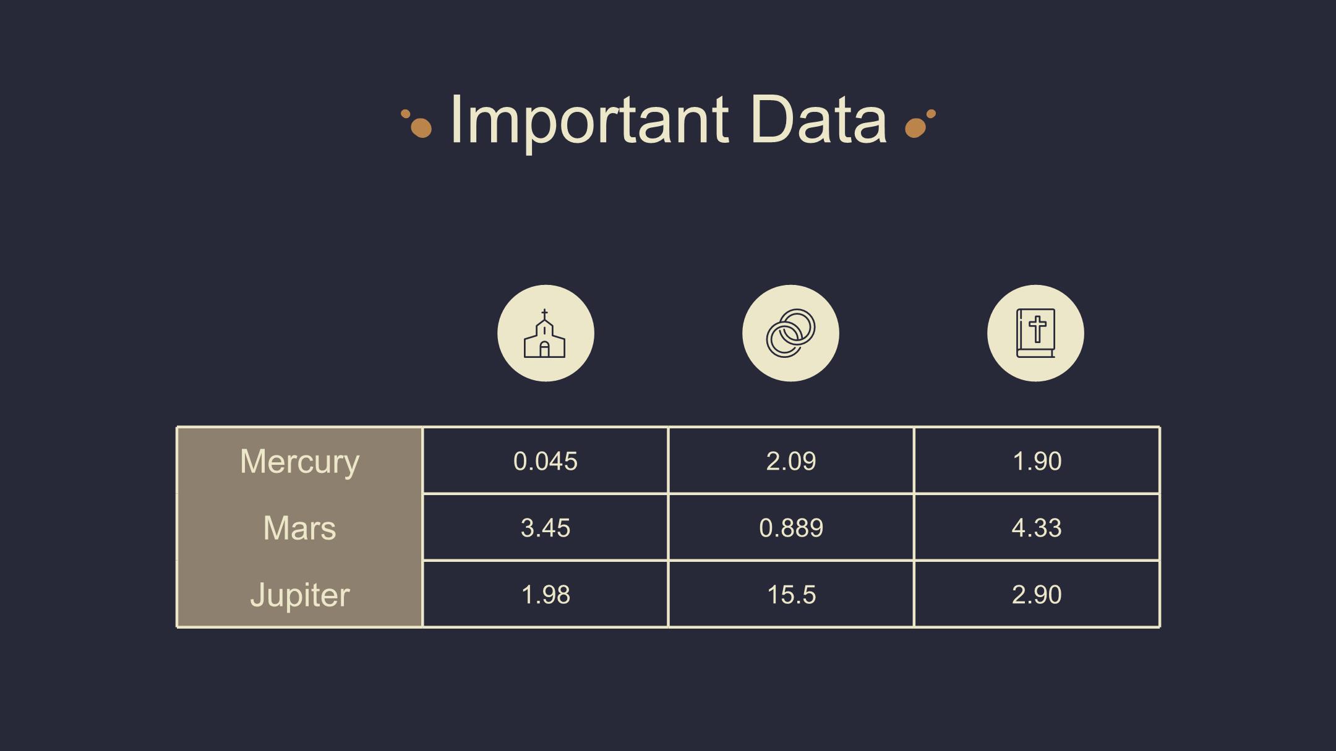Select the Mars row label
This screenshot has height=751, width=1336.
coord(299,527)
